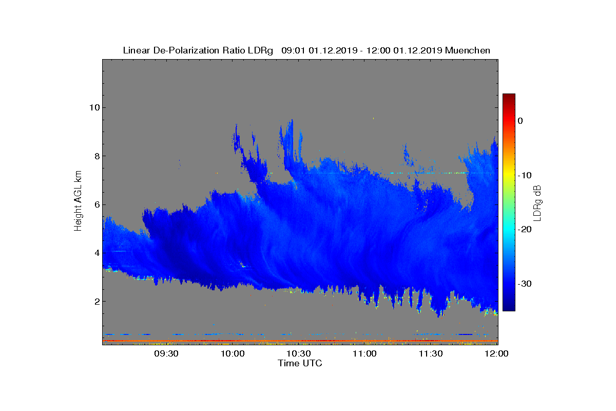
Task: Click the colorbar tick label '0'
Action: 521,121
